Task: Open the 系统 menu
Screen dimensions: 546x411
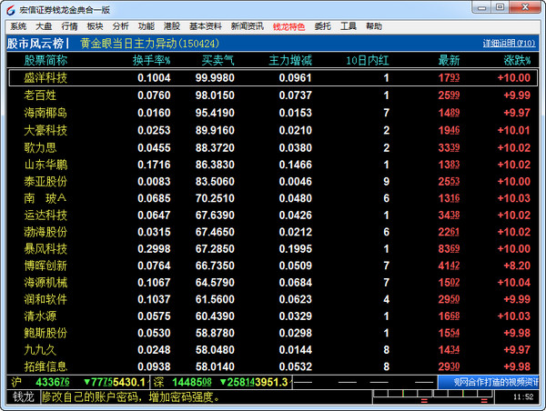Action: pos(18,26)
